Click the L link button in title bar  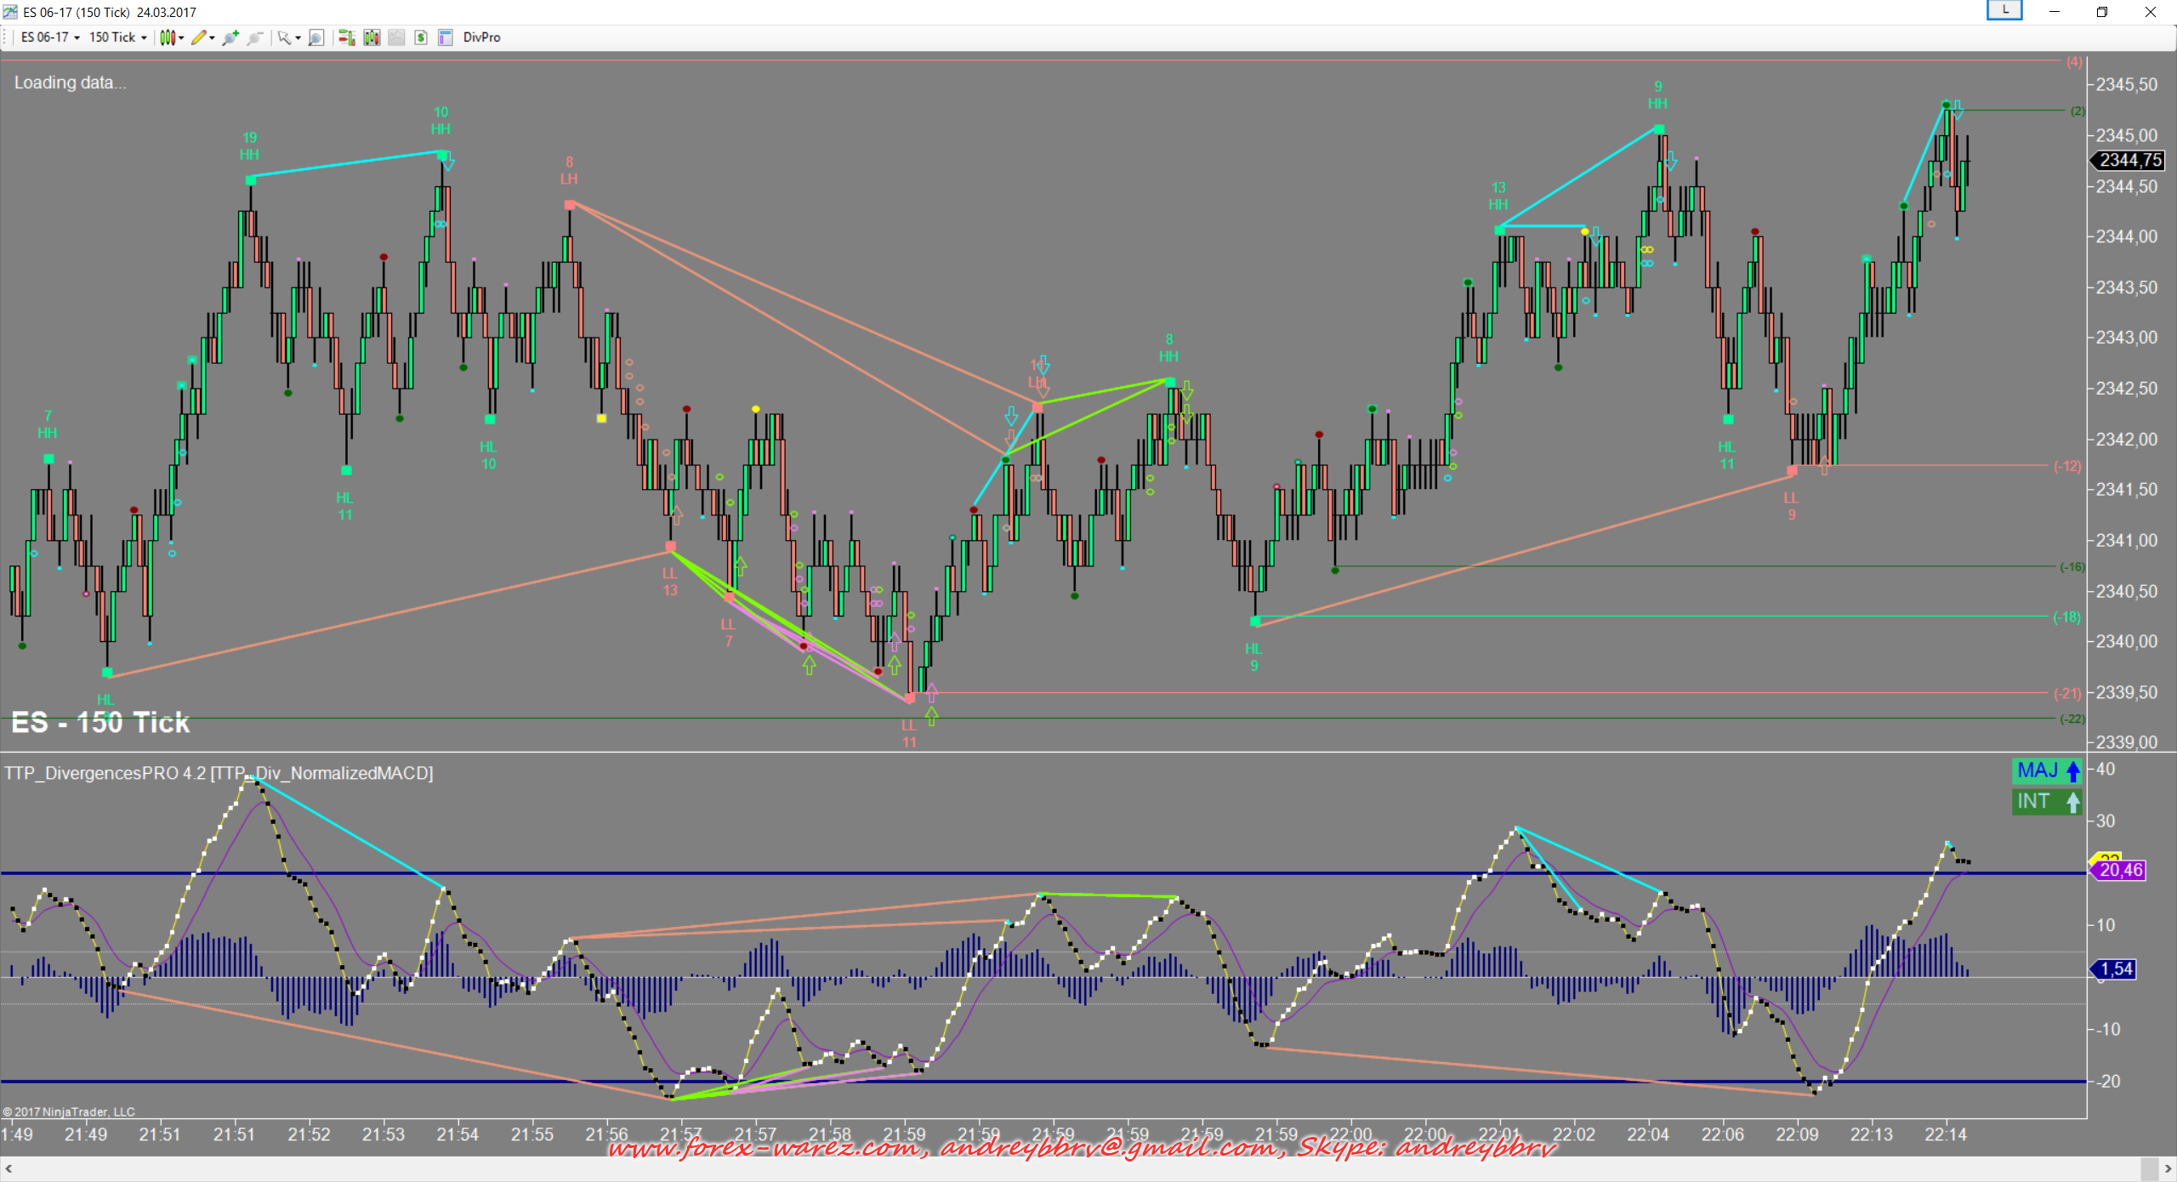click(x=2004, y=10)
